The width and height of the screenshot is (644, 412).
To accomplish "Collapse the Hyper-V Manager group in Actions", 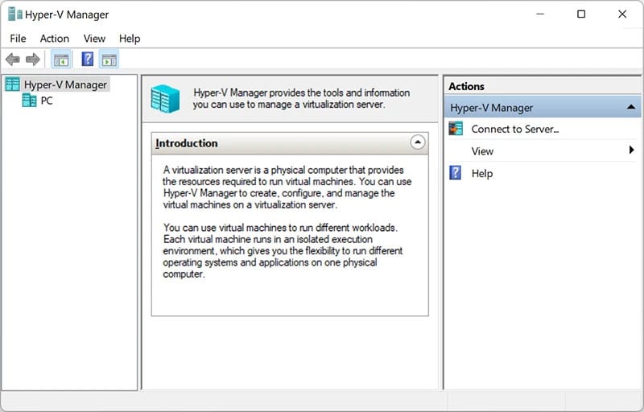I will (631, 108).
